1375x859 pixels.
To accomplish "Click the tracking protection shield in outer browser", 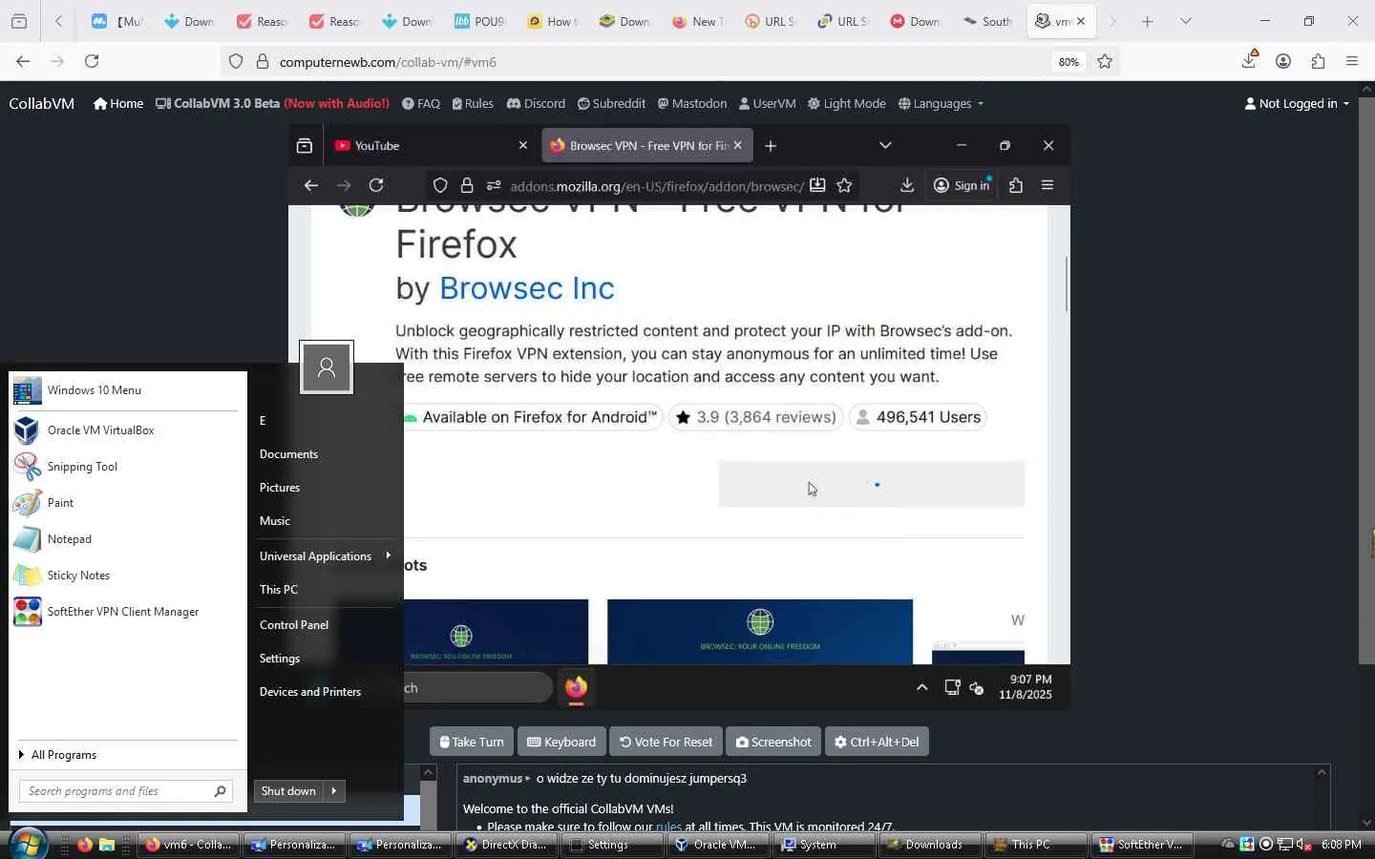I will click(x=236, y=62).
